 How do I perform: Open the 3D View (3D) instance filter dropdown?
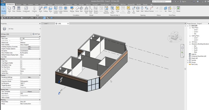31,34
